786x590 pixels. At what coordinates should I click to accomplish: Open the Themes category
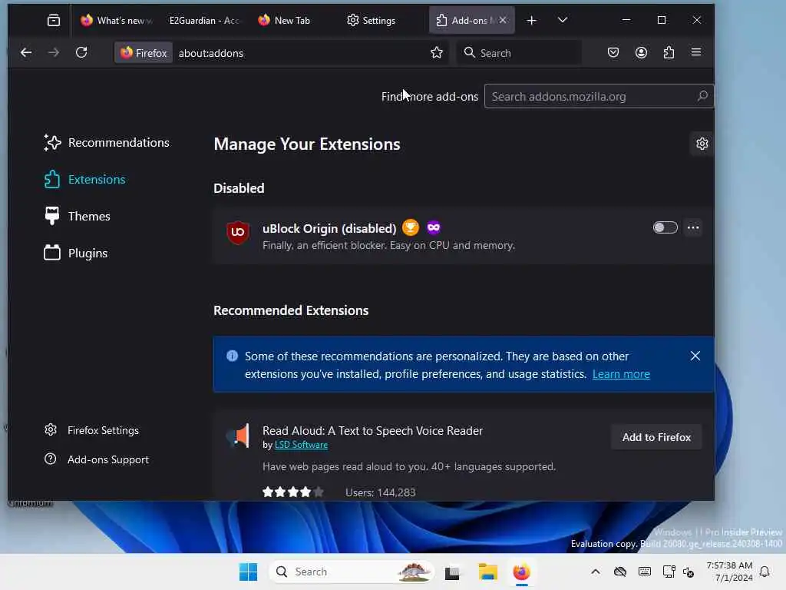coord(78,216)
